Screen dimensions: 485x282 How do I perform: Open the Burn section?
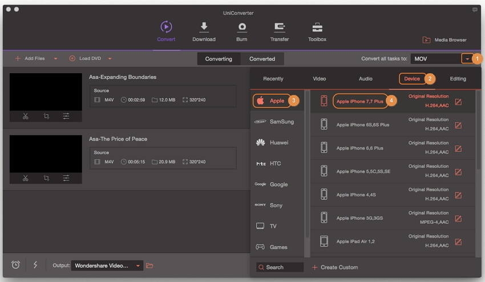tap(241, 31)
